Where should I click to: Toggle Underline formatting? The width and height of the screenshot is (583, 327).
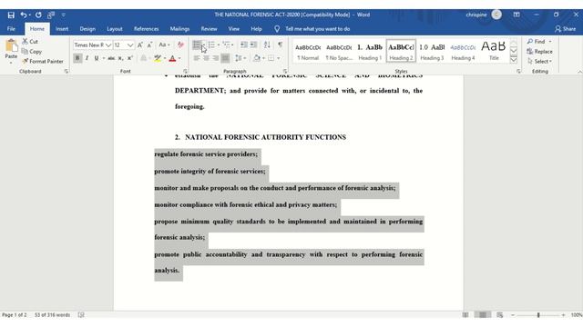97,58
